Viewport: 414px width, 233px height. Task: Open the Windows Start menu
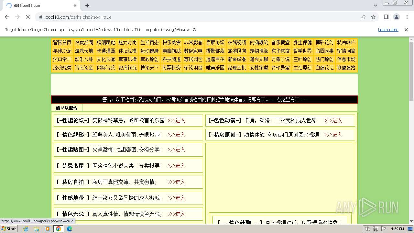pyautogui.click(x=9, y=228)
